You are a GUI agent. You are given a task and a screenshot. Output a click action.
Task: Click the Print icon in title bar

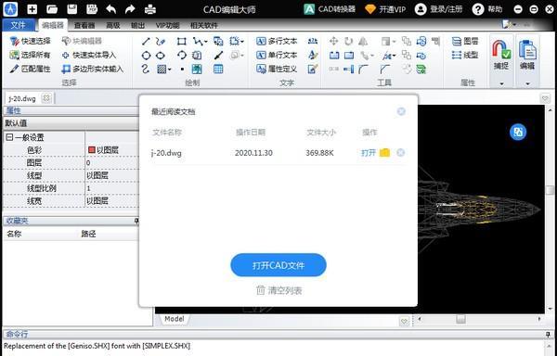pyautogui.click(x=150, y=9)
